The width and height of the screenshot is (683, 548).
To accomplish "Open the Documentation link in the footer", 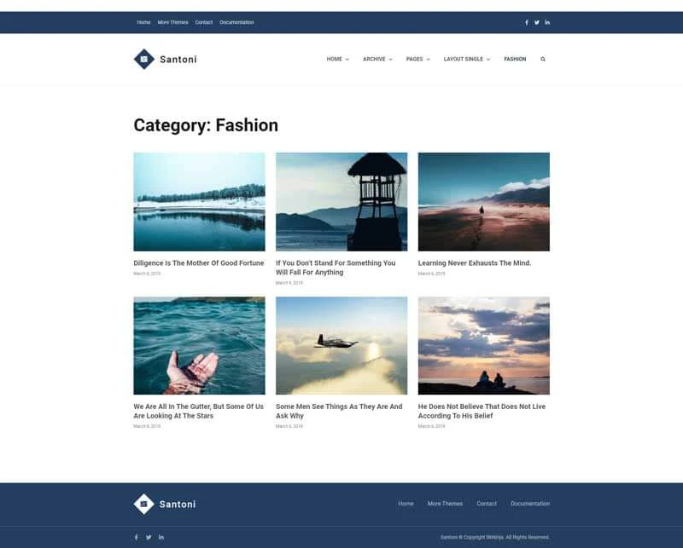I will pyautogui.click(x=530, y=504).
